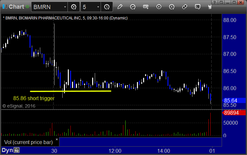Toggle the Dyn time lock icon
Screen dimensions: 247x155
tap(17, 150)
